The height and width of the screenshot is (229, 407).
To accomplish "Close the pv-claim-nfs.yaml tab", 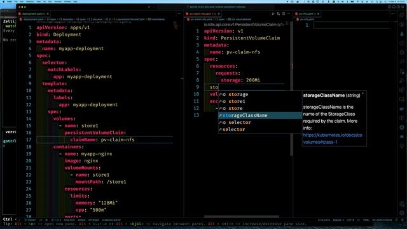I will click(219, 14).
